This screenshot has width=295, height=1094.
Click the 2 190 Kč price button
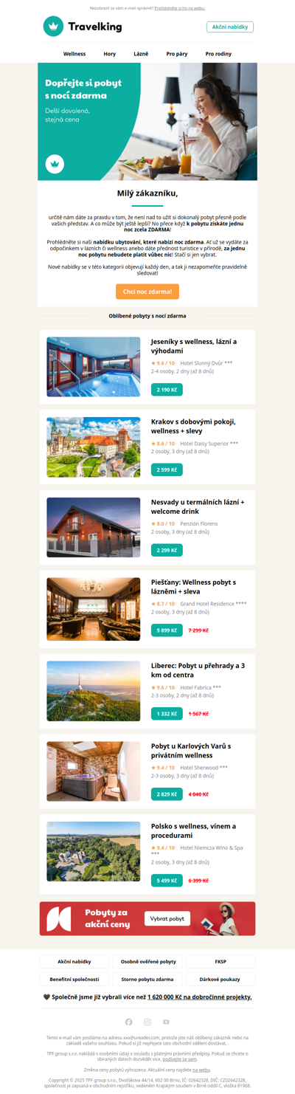point(167,389)
